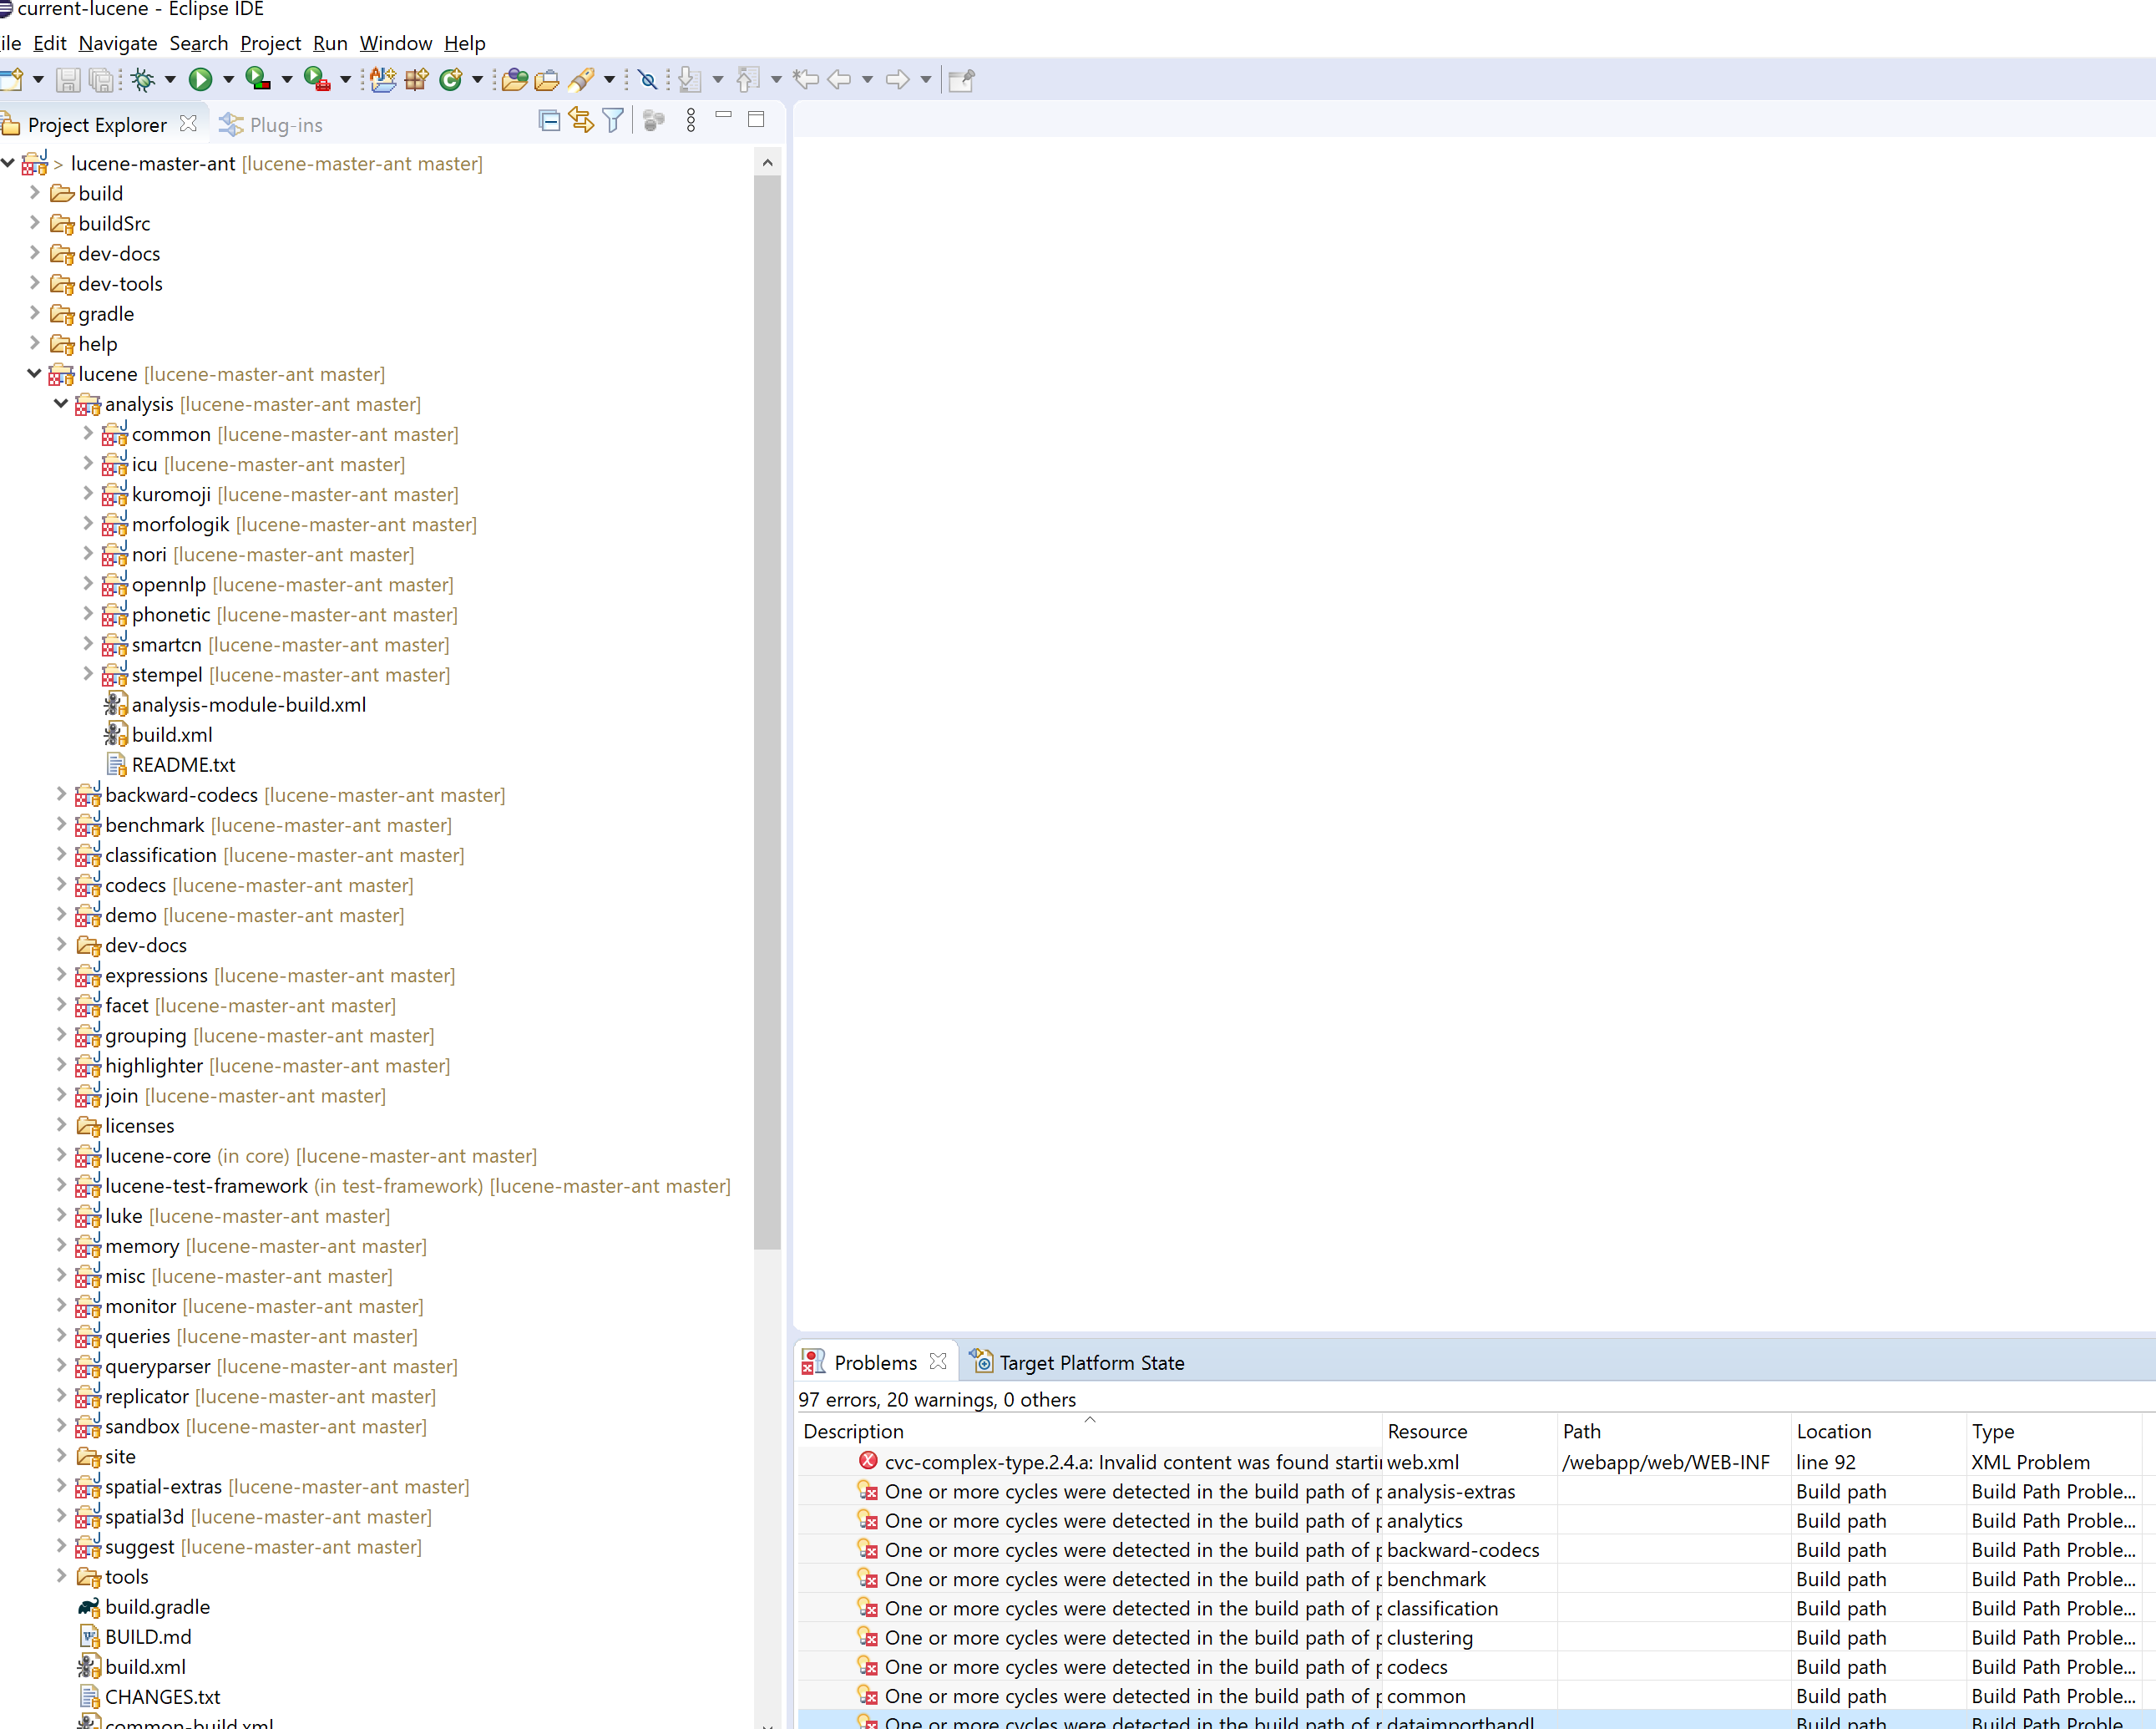Open dropdown next to Debug icon
Viewport: 2156px width, 1729px height.
(170, 80)
